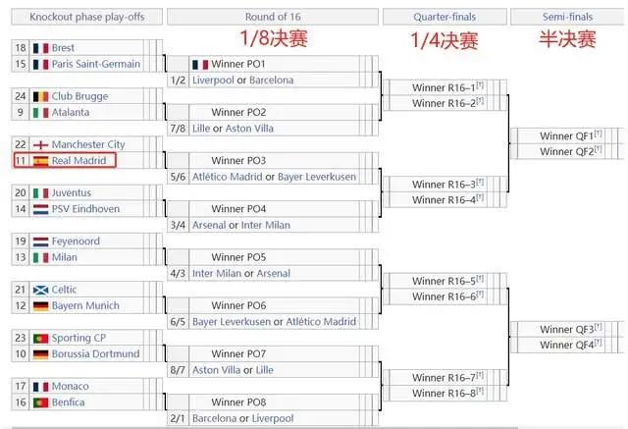Click the England flag beside Manchester City
The height and width of the screenshot is (429, 628).
tap(40, 144)
